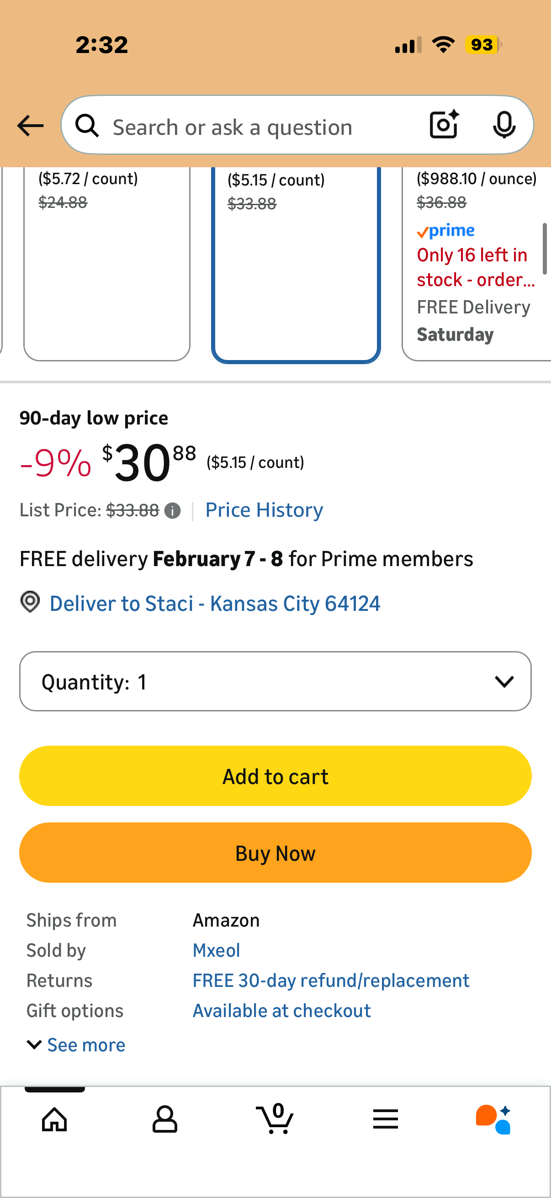This screenshot has width=551, height=1198.
Task: Open the Quantity dropdown
Action: click(x=275, y=681)
